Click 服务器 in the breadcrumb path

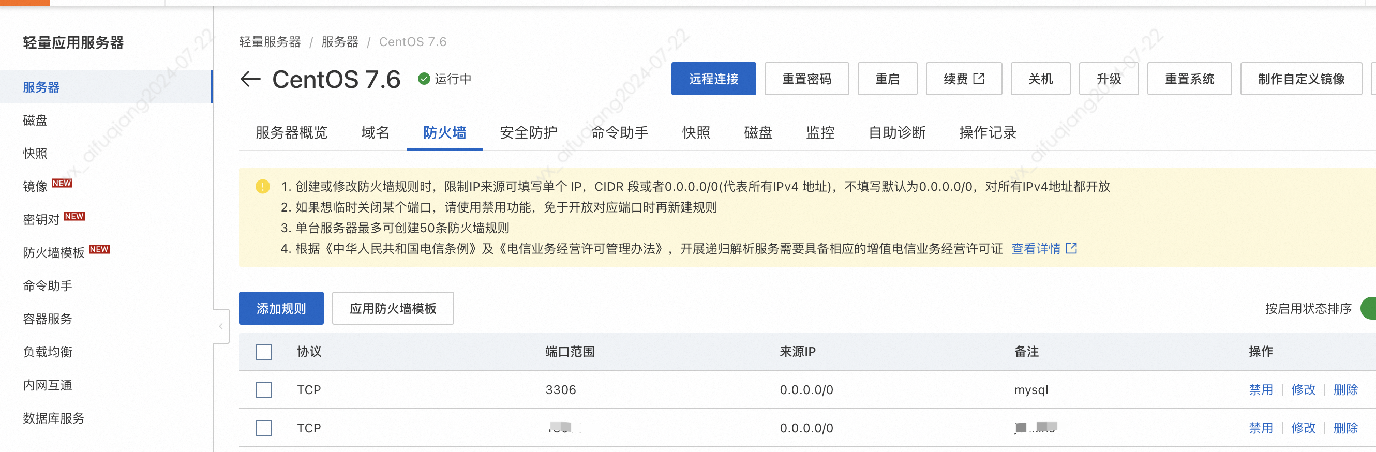pyautogui.click(x=339, y=42)
